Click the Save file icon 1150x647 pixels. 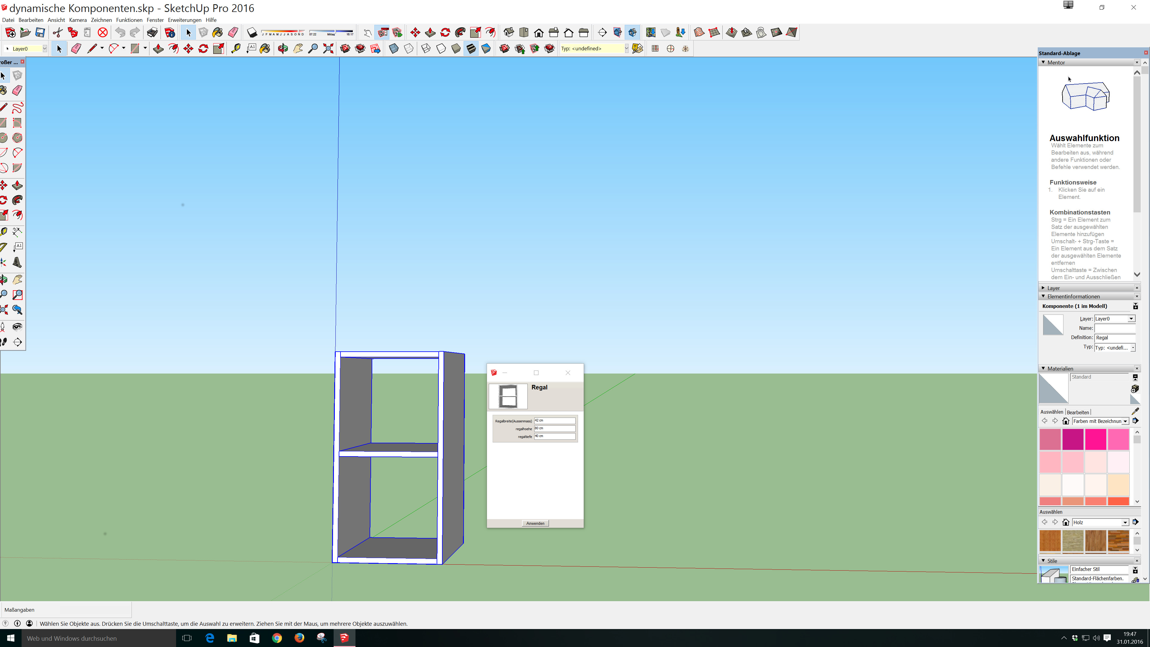(x=40, y=32)
